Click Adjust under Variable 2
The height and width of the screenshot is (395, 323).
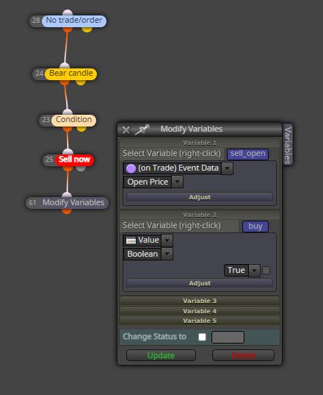(200, 283)
